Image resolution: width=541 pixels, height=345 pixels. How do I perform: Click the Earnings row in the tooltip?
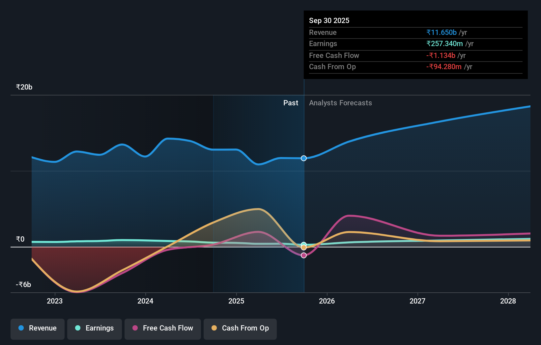tap(379, 44)
